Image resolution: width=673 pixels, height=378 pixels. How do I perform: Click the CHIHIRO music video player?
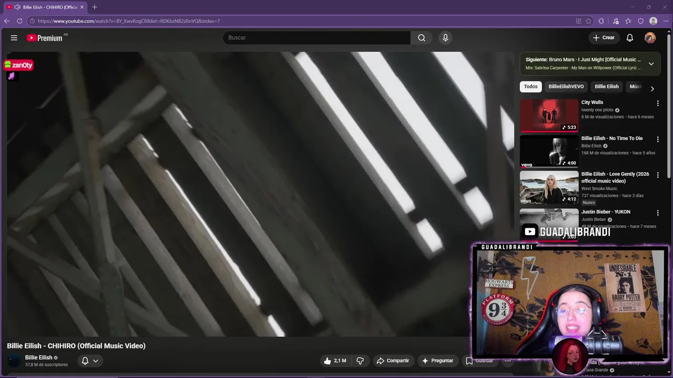click(260, 194)
